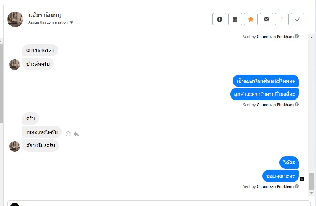The height and width of the screenshot is (206, 316).
Task: Flag conversation with red exclamation icon
Action: tap(282, 20)
